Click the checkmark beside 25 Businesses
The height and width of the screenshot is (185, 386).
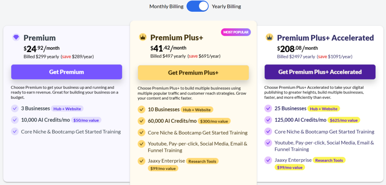[268, 109]
